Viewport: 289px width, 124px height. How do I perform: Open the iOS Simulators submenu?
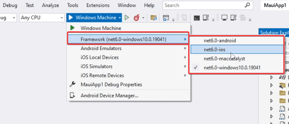pos(128,66)
